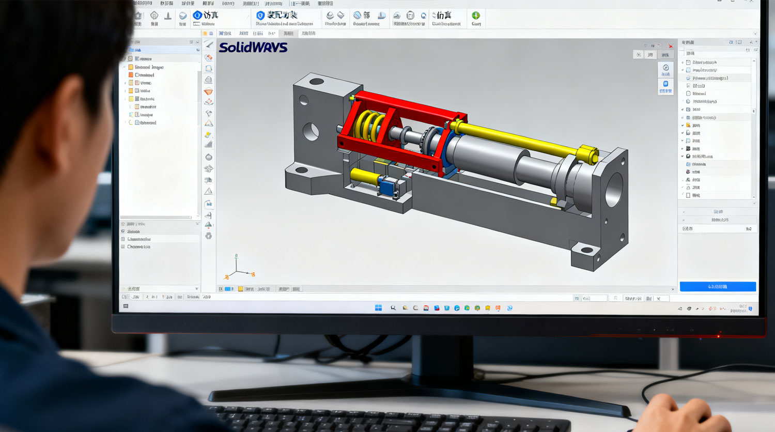Screen dimensions: 775x432
Task: Uncheck the checkmark beside the first checked tree feature
Action: click(683, 70)
